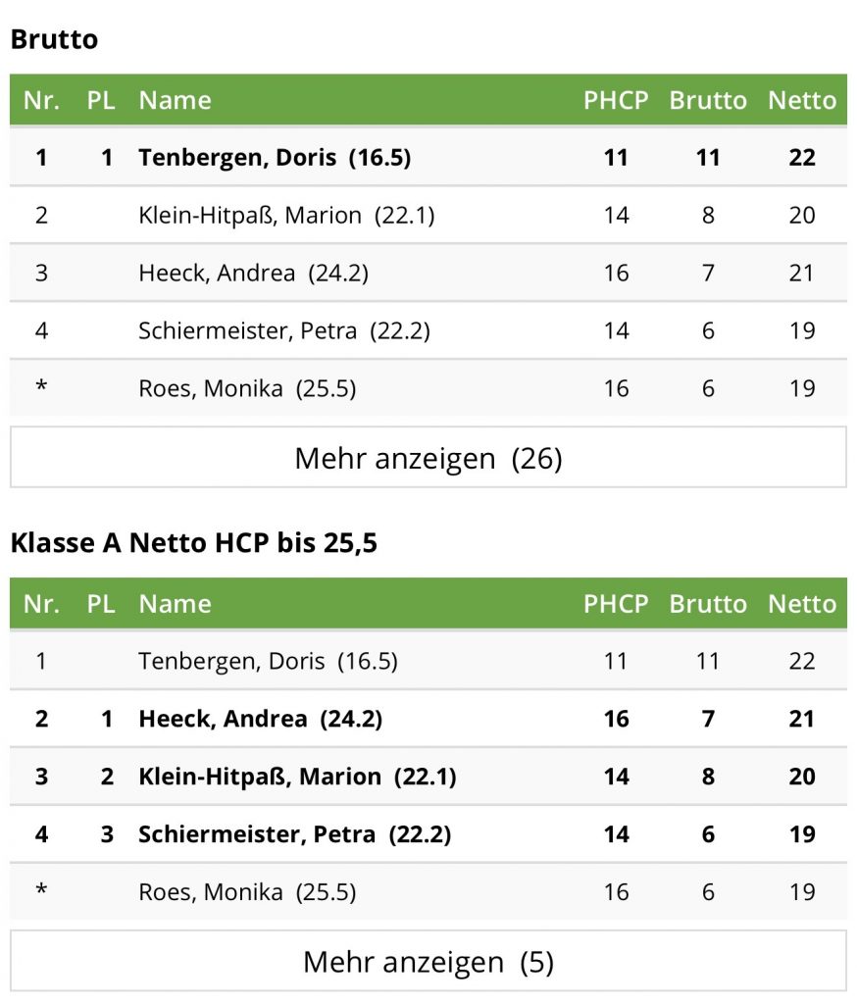Click the Name column header in Brutto table
This screenshot has height=1004, width=857.
175,101
